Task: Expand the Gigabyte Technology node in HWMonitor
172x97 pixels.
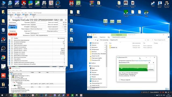Action: [x=12, y=76]
